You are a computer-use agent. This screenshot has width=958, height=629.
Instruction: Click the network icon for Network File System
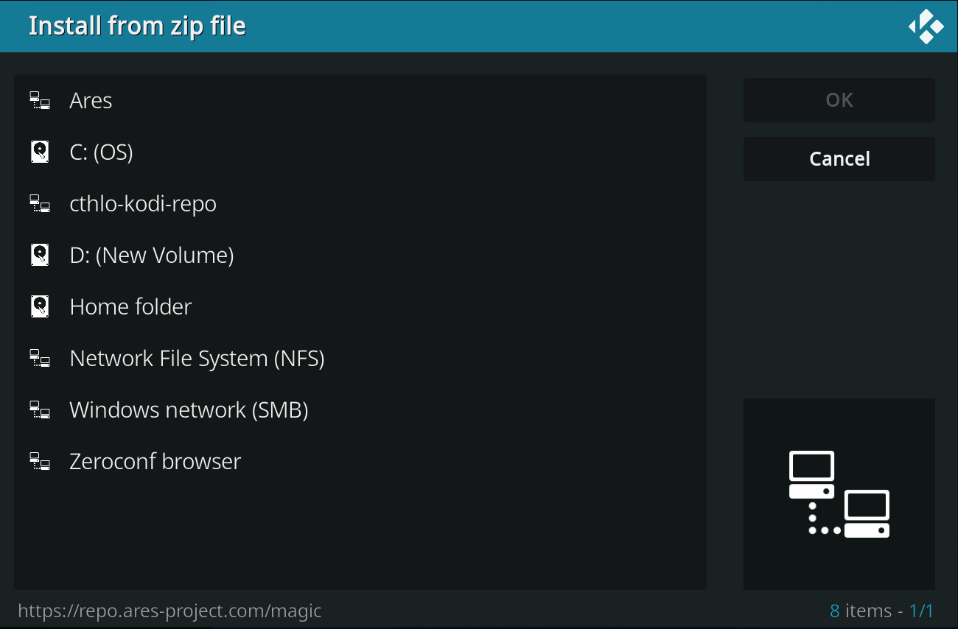click(x=40, y=358)
